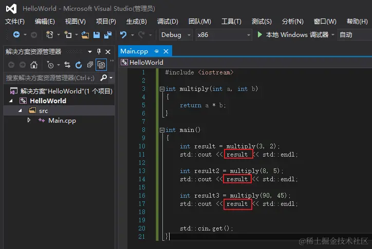
Task: Open the 视图(V) menu
Action: [x=75, y=22]
